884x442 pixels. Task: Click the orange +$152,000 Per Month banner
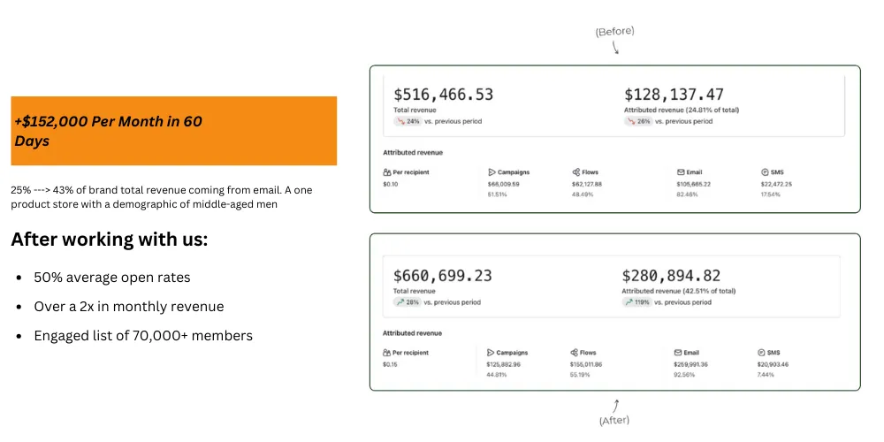pos(173,131)
